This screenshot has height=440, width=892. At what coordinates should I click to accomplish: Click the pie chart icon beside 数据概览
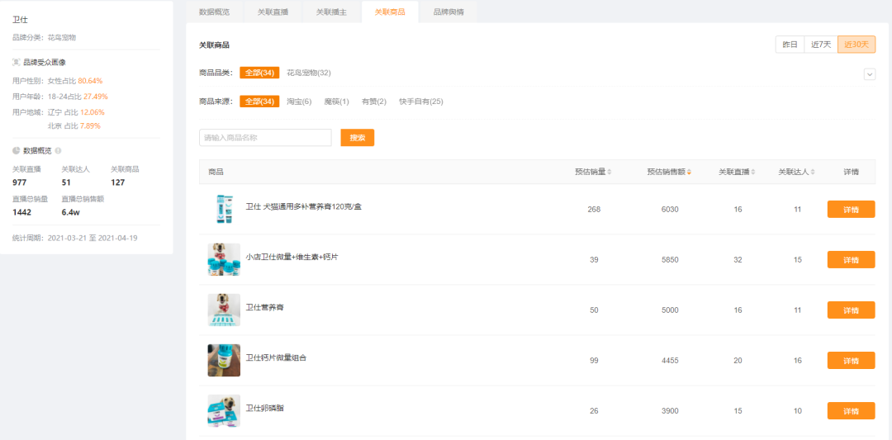(16, 151)
